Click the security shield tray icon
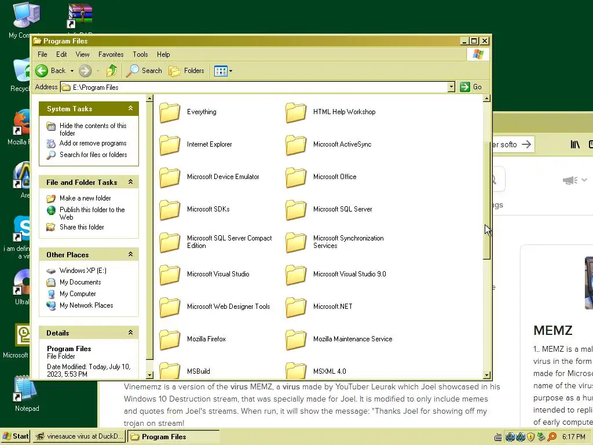Image resolution: width=593 pixels, height=445 pixels. click(530, 437)
